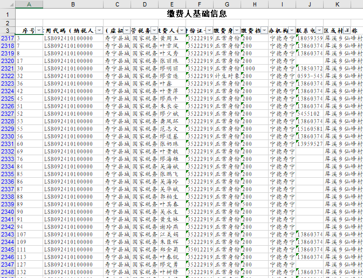
Task: Select column J header
Action: [310, 4]
